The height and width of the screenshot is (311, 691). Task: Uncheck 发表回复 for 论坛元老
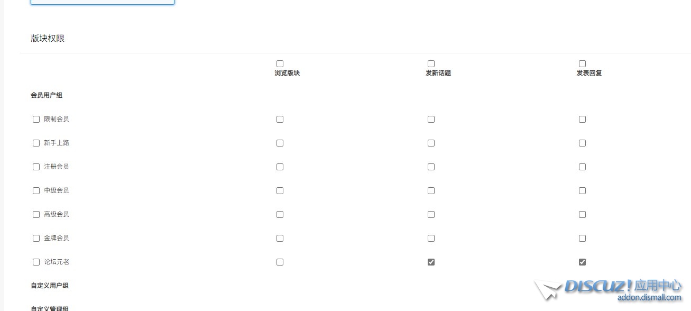pyautogui.click(x=582, y=262)
